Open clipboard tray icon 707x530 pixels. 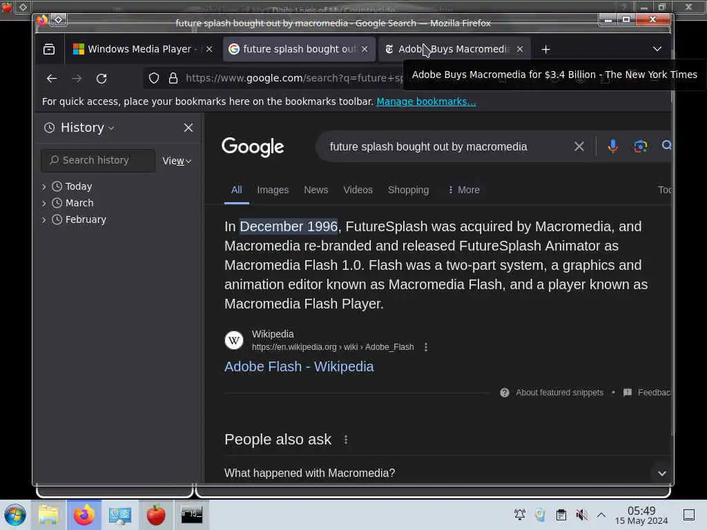point(561,515)
